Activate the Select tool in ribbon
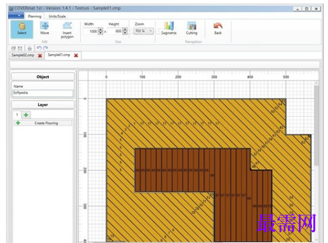Viewport: 328px width, 243px height. tap(22, 29)
